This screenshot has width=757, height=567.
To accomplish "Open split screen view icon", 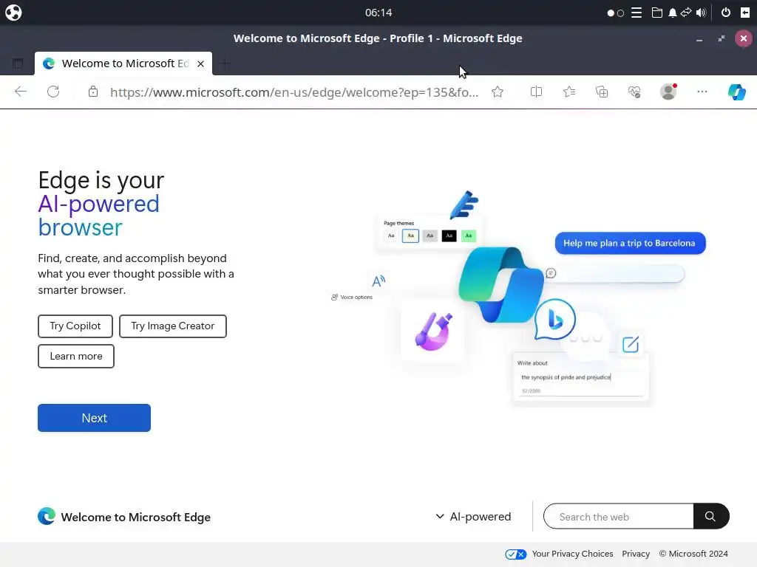I will point(537,92).
